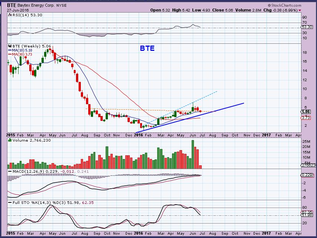Click the BTE ticker symbol in header

point(11,5)
